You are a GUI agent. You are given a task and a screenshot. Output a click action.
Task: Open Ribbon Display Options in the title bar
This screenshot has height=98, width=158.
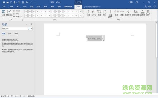[137, 2]
